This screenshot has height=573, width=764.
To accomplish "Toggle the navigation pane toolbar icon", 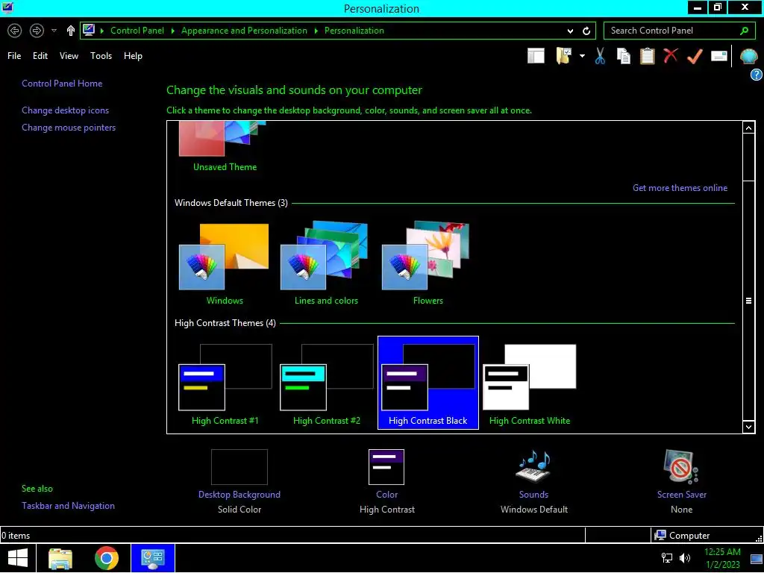I will tap(536, 56).
